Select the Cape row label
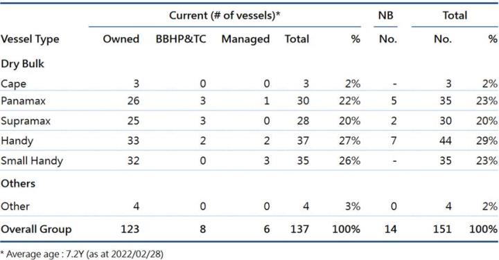 13,84
